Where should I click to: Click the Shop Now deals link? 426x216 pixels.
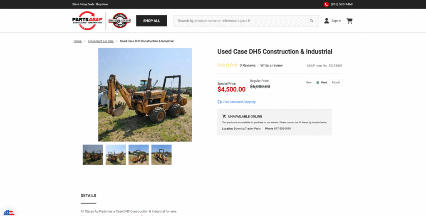coord(102,4)
